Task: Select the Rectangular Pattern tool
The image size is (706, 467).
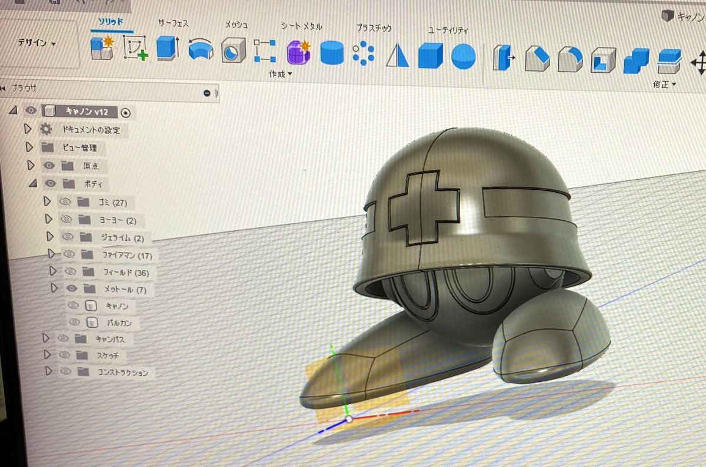Action: click(x=265, y=51)
